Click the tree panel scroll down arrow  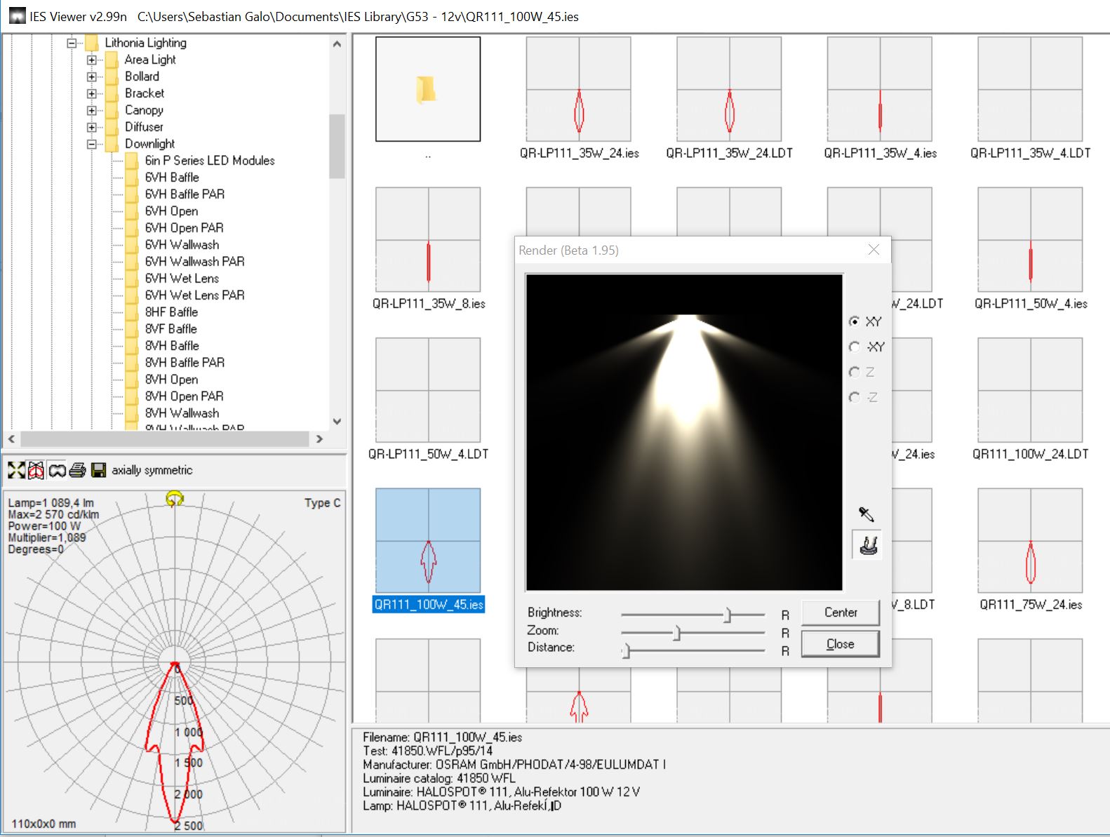coord(337,422)
